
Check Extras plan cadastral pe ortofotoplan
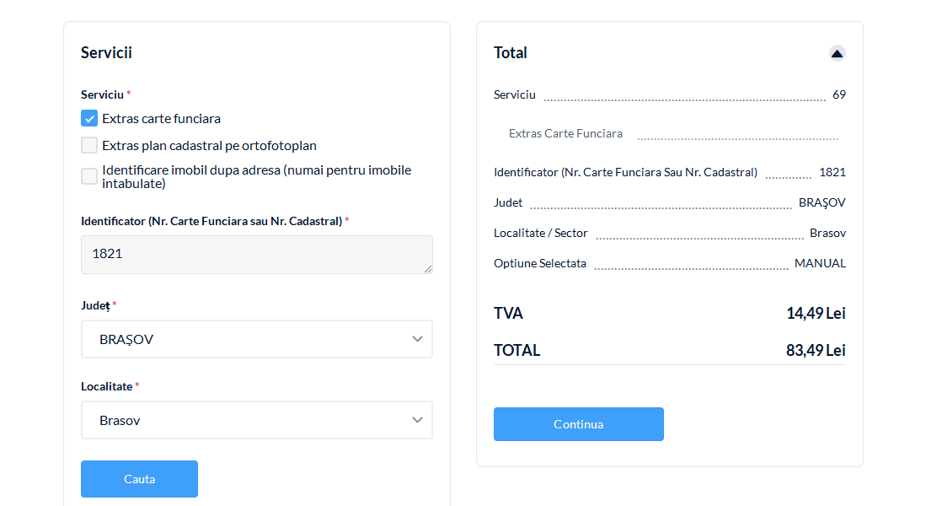pyautogui.click(x=89, y=145)
